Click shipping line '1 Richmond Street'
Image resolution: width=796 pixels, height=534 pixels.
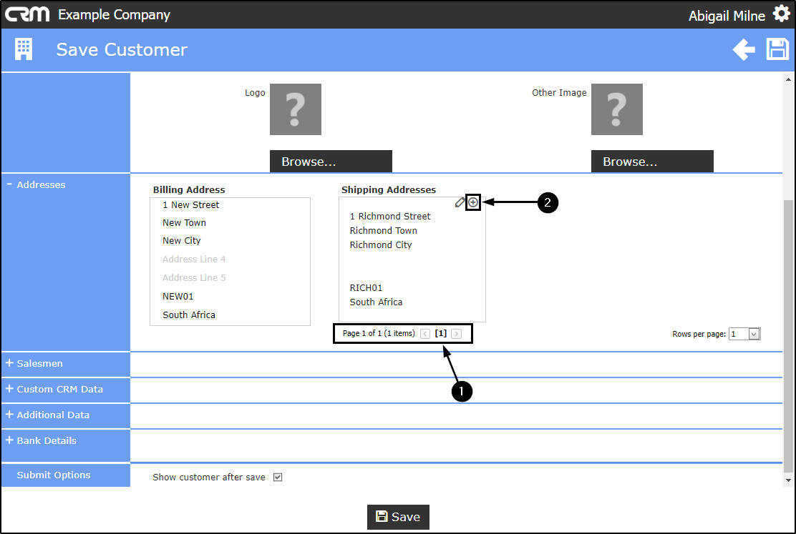pos(390,216)
